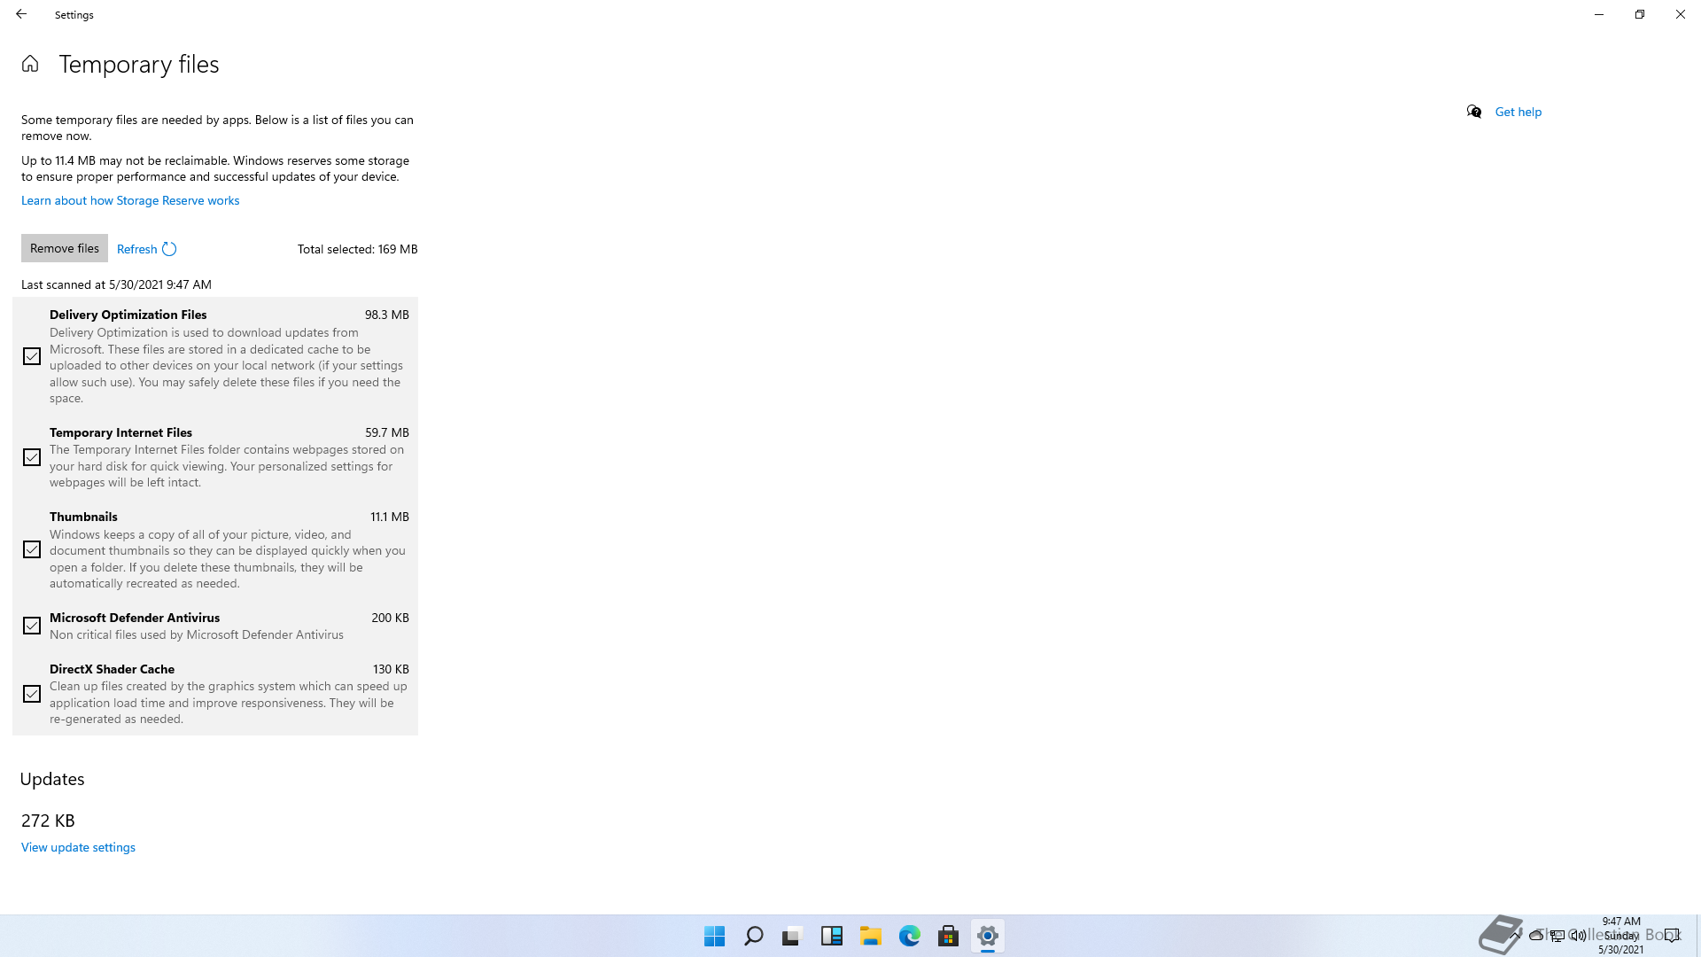This screenshot has height=957, width=1701.
Task: Minimize the Settings window
Action: 1599,14
